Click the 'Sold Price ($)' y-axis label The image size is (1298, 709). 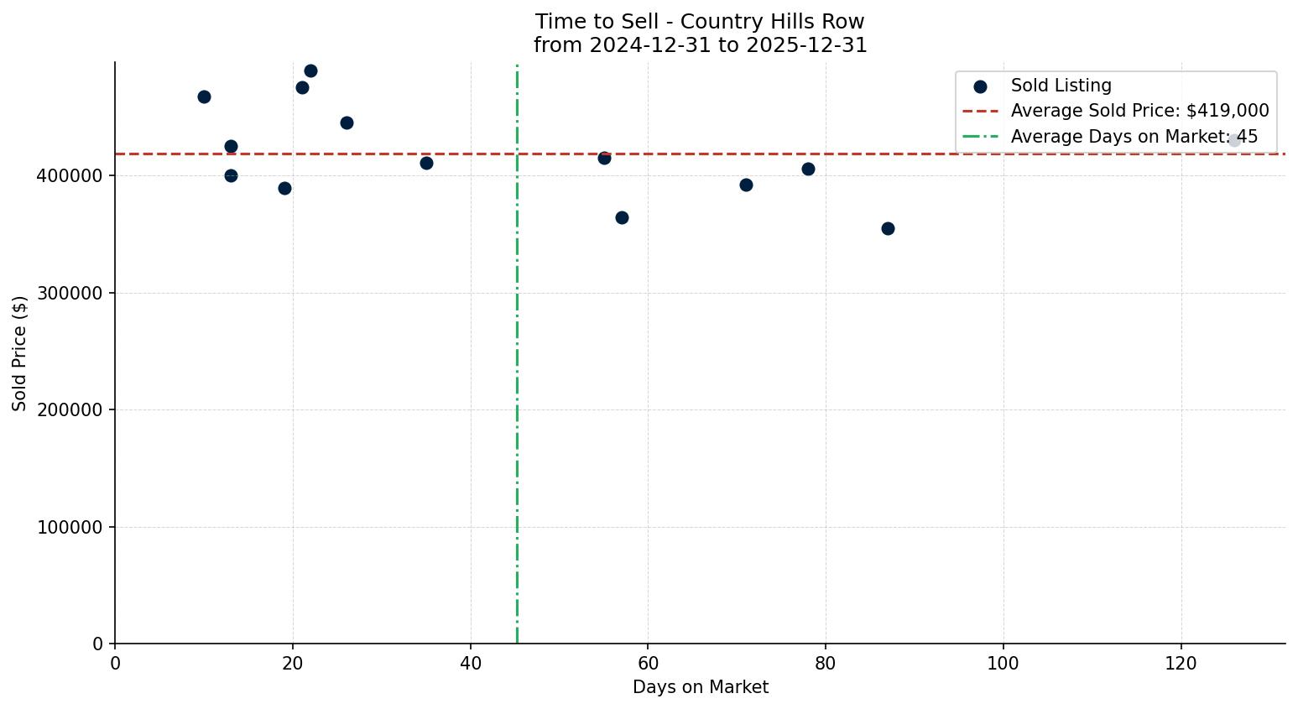[20, 353]
